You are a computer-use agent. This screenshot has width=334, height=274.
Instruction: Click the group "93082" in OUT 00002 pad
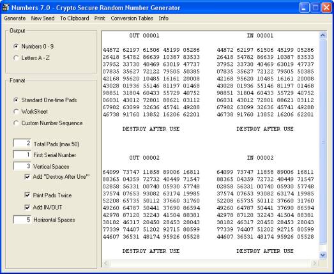pyautogui.click(x=151, y=194)
